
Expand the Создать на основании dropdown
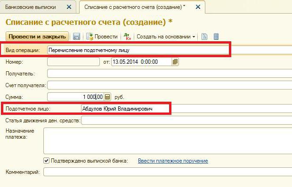tap(166, 37)
